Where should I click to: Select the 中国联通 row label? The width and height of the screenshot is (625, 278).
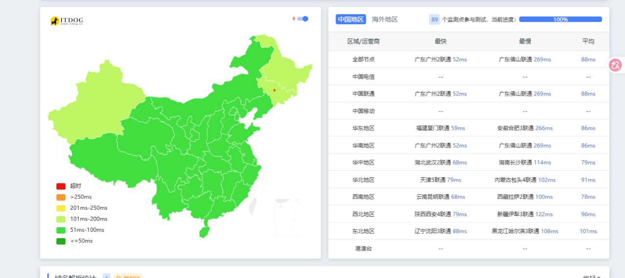click(x=363, y=93)
